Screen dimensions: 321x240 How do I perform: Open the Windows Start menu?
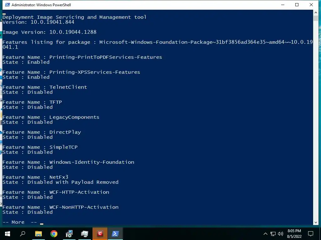8,234
